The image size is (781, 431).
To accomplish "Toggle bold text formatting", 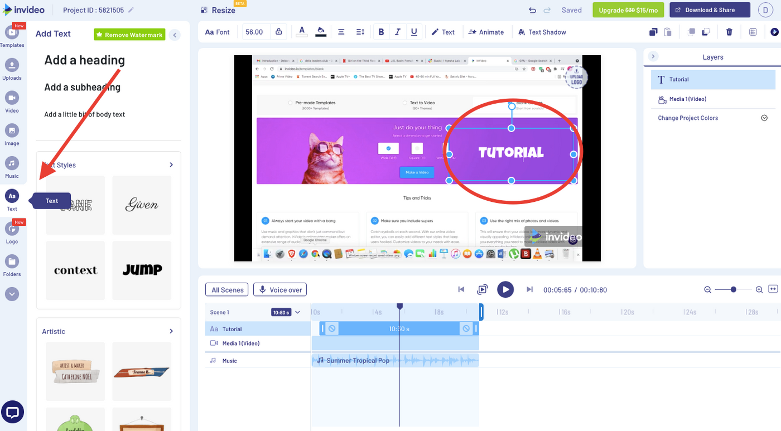I will [x=381, y=32].
